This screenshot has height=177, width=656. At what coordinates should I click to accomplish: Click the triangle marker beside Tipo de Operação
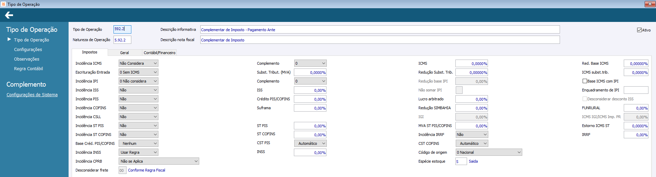coord(9,39)
